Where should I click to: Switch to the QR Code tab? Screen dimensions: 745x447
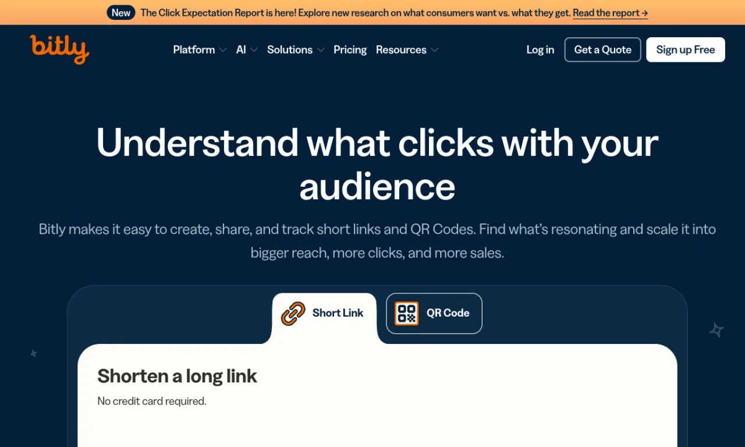pyautogui.click(x=434, y=313)
